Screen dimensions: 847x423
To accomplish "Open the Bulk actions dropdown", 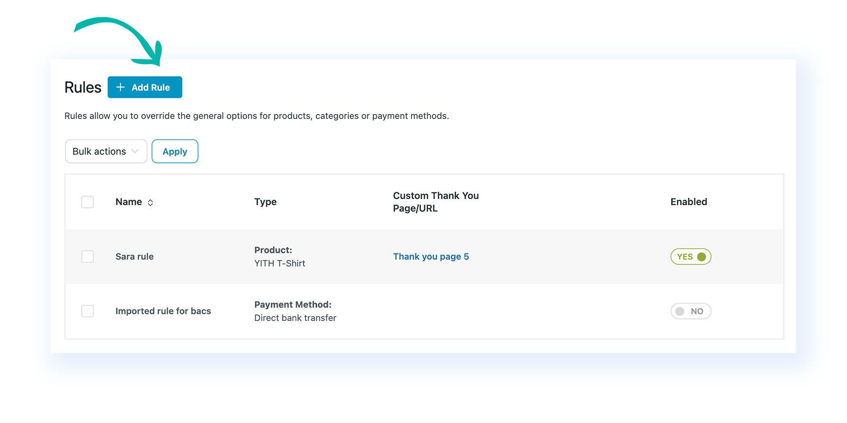I will (106, 151).
